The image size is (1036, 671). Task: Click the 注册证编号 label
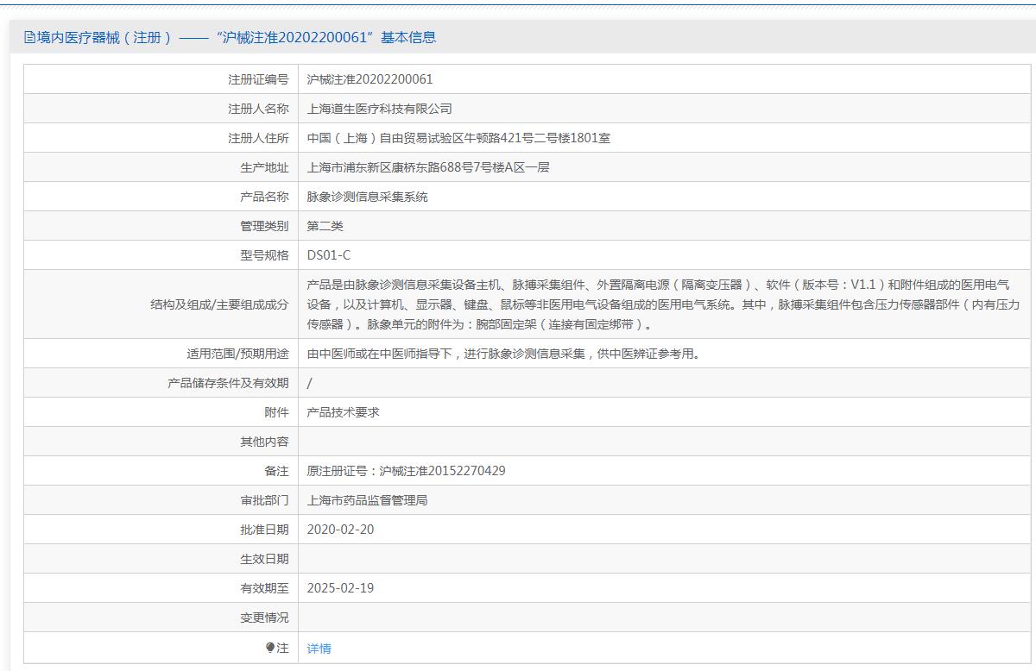[258, 79]
